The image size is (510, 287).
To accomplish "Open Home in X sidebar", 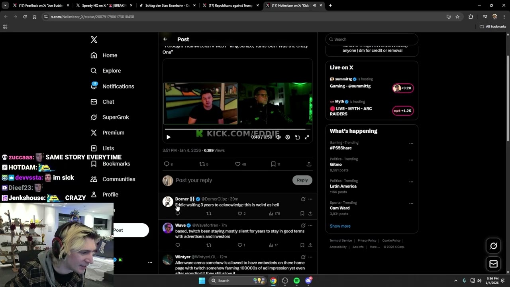I will point(104,55).
